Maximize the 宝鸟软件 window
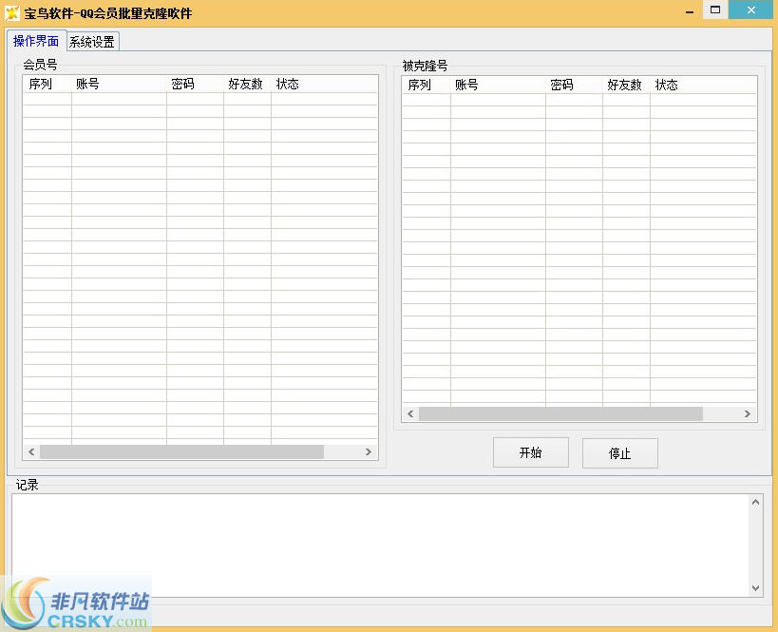 click(x=715, y=10)
